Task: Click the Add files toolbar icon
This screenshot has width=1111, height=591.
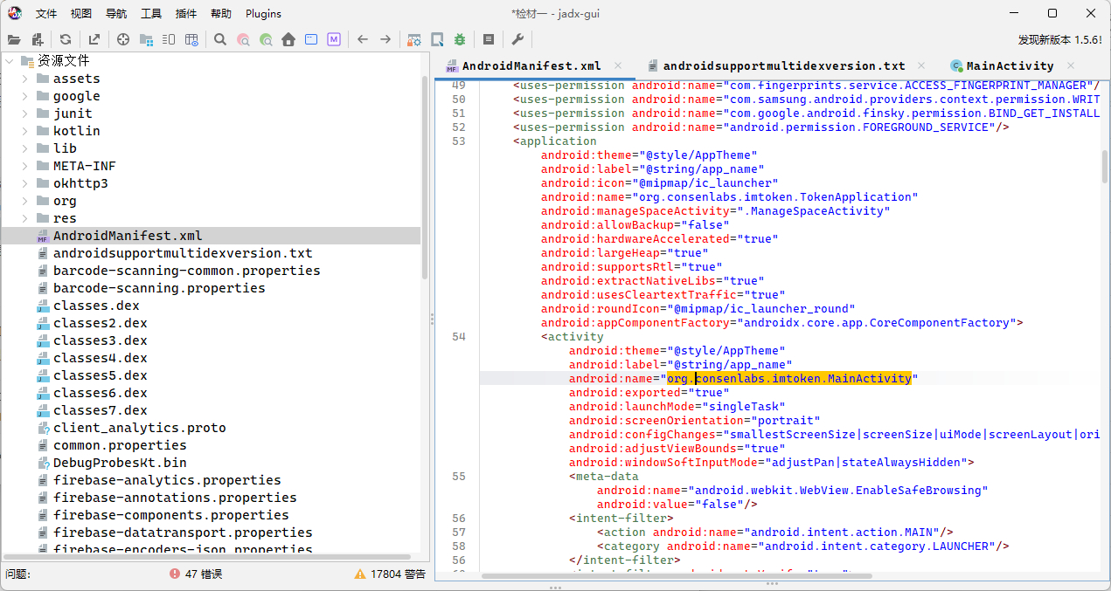Action: (x=38, y=39)
